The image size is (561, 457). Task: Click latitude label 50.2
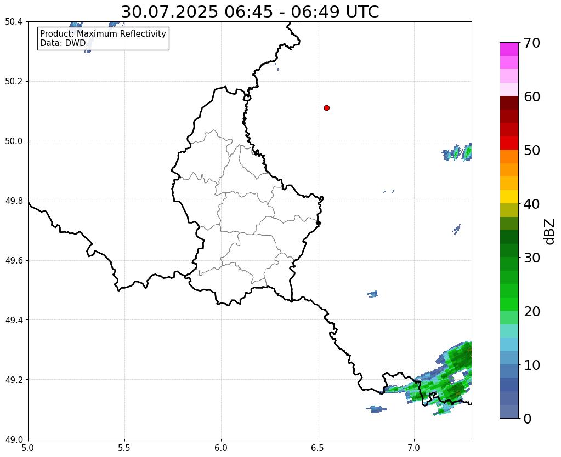pyautogui.click(x=14, y=82)
